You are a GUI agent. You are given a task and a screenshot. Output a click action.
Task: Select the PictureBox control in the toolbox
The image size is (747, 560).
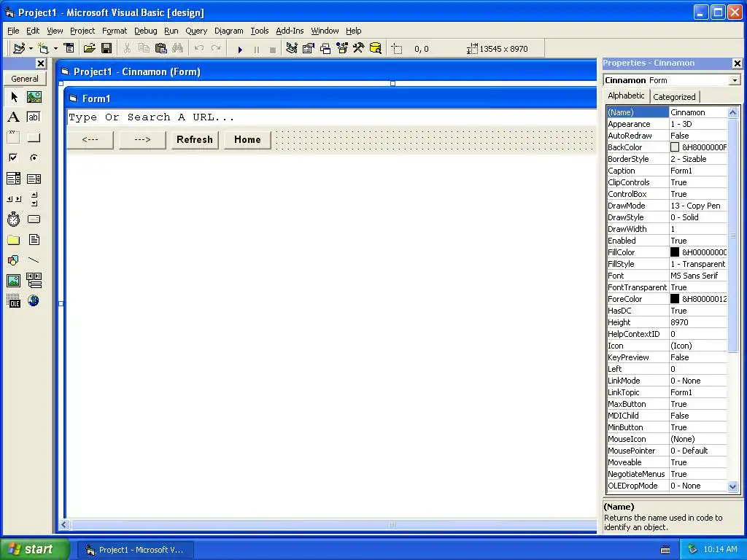point(34,97)
